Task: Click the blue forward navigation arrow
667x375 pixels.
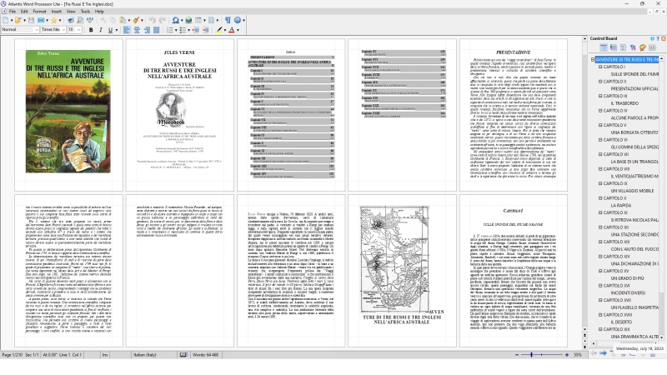Action: (x=603, y=353)
